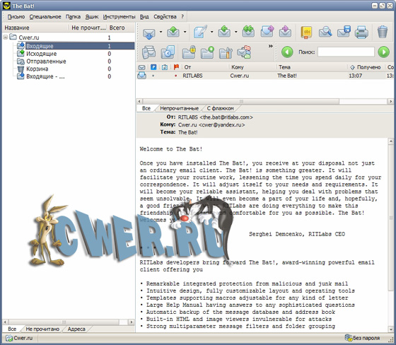Image resolution: width=396 pixels, height=345 pixels.
Task: Click the green forward search arrow button
Action: click(383, 52)
